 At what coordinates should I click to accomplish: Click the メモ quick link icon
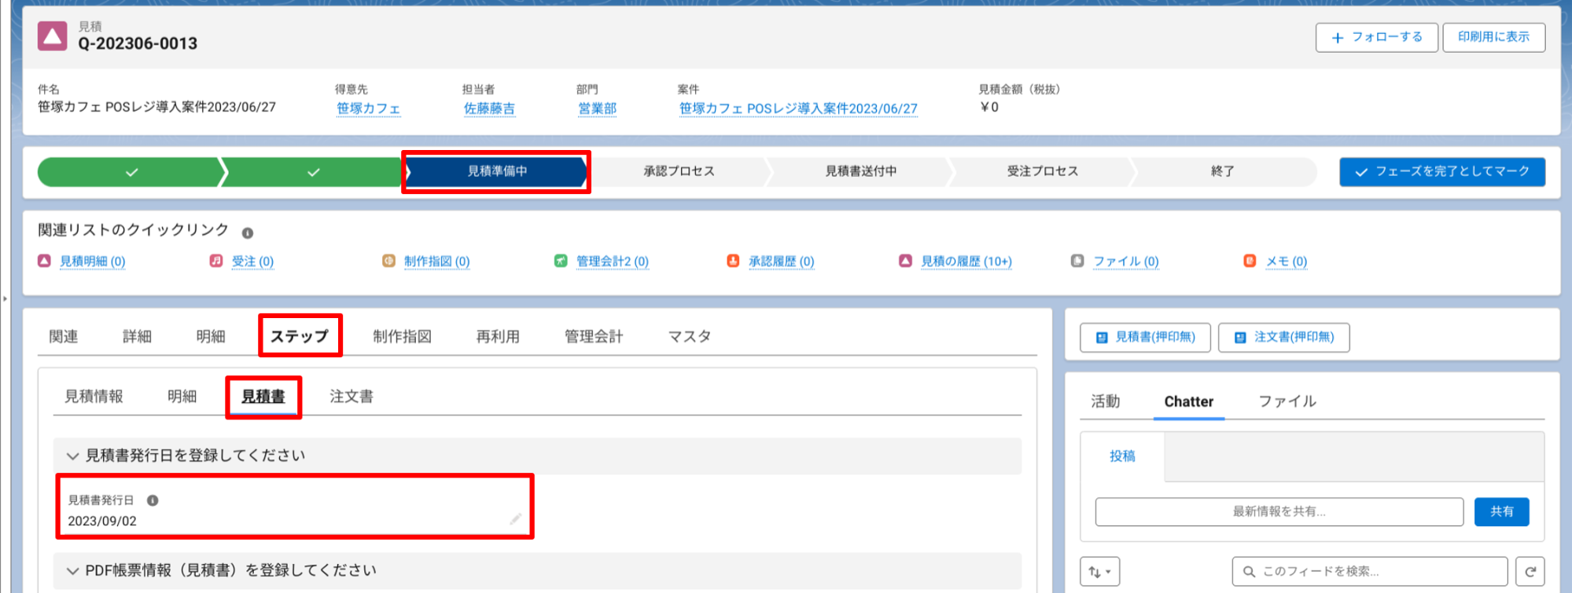click(x=1250, y=261)
